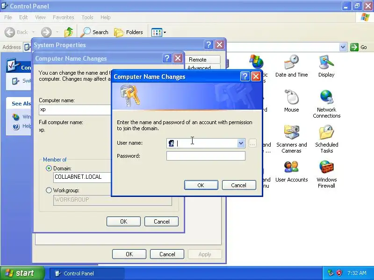Viewport: 374px width, 280px height.
Task: Click OK in System Properties window
Action: 129,254
